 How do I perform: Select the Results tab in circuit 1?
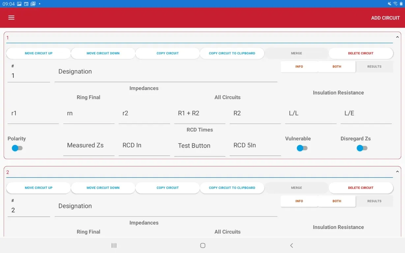click(374, 67)
